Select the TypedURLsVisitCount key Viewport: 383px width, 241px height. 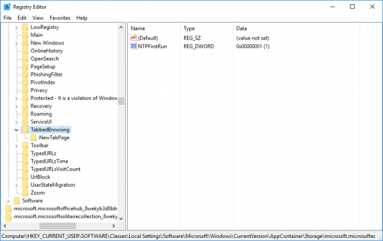pyautogui.click(x=56, y=169)
